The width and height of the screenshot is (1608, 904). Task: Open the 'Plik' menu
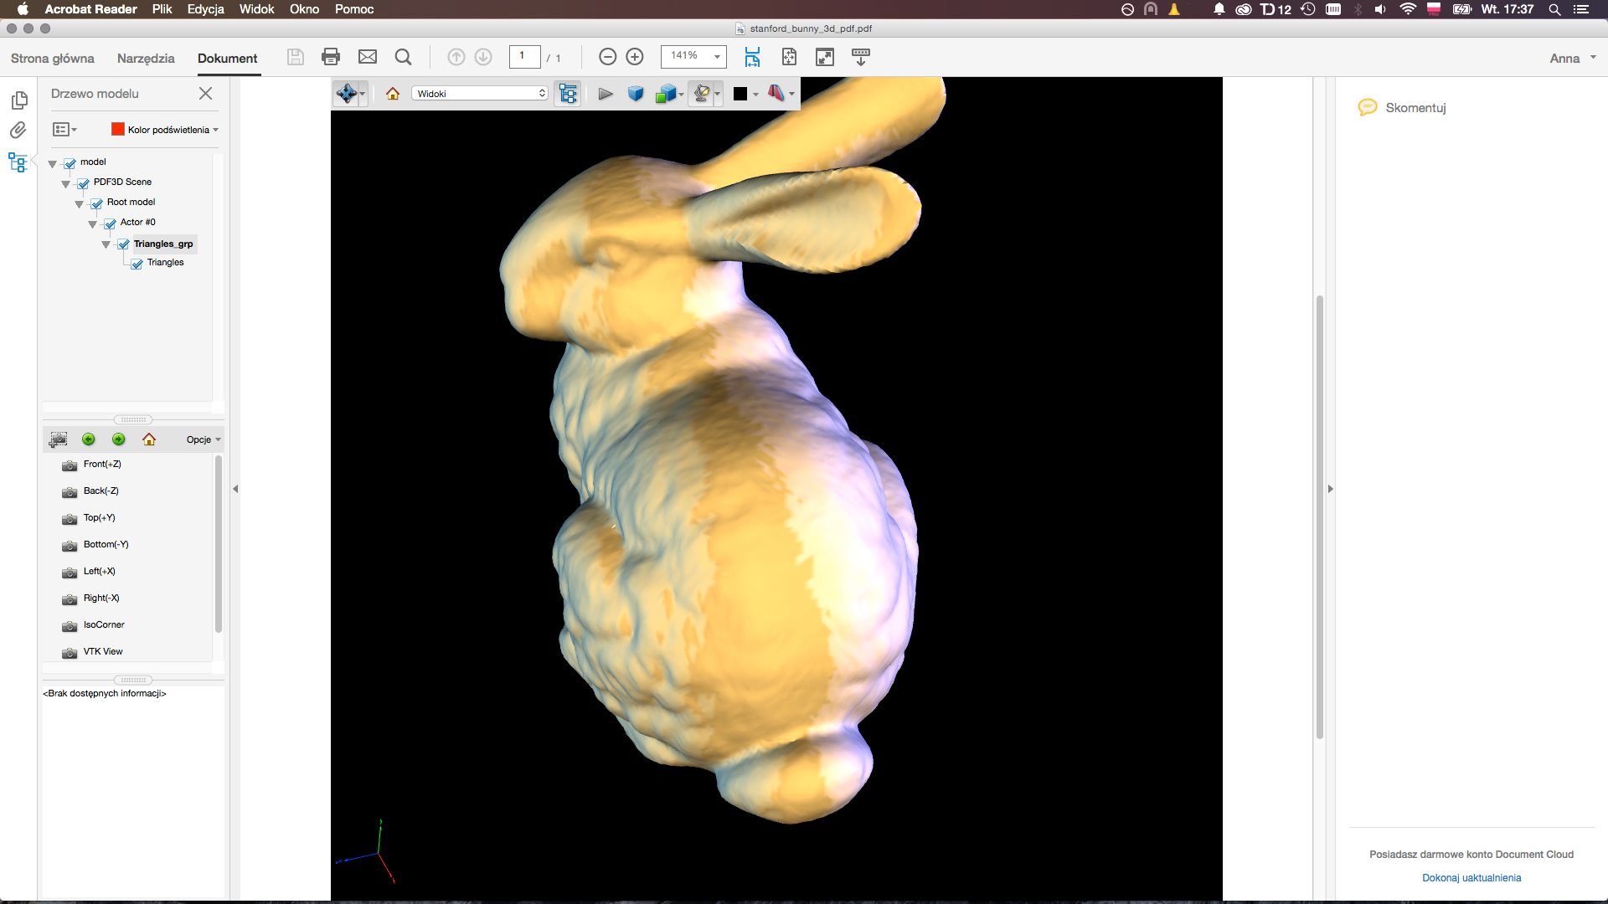(x=162, y=9)
